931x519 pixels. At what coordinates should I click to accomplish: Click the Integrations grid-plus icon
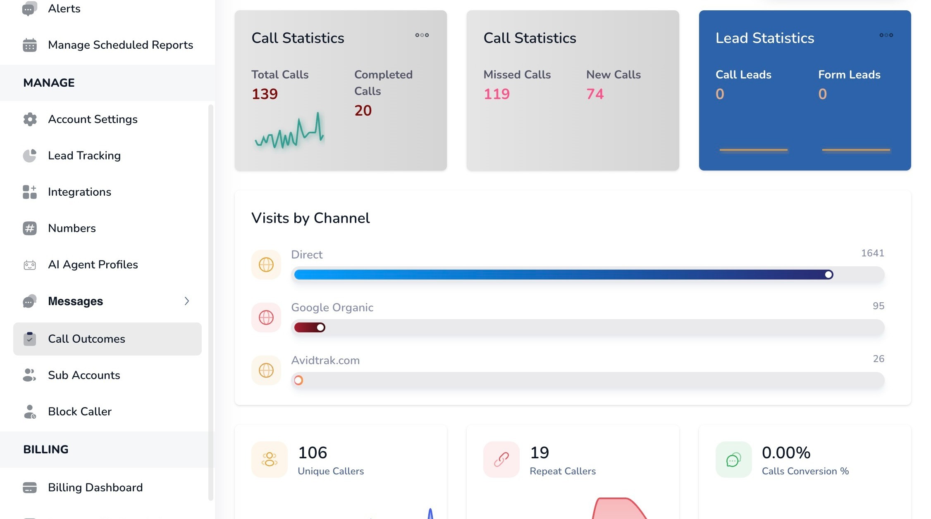tap(29, 192)
